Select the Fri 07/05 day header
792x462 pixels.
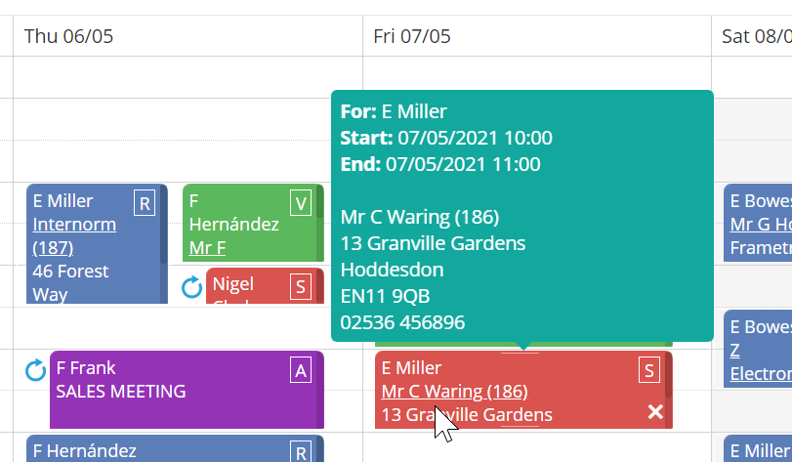411,36
